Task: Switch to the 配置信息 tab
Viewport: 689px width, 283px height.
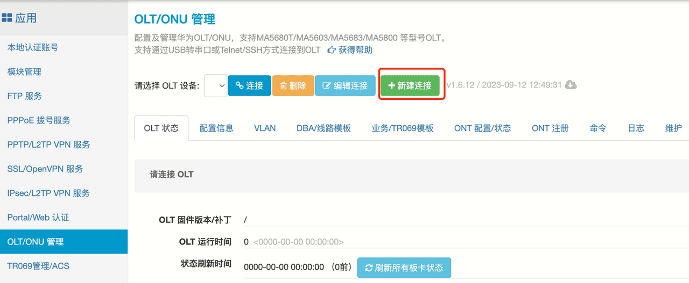Action: [x=216, y=128]
